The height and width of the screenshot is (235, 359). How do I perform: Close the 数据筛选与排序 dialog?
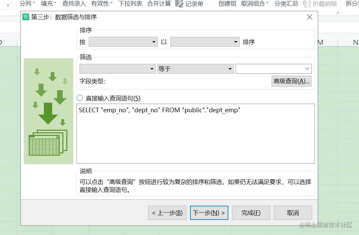click(310, 17)
